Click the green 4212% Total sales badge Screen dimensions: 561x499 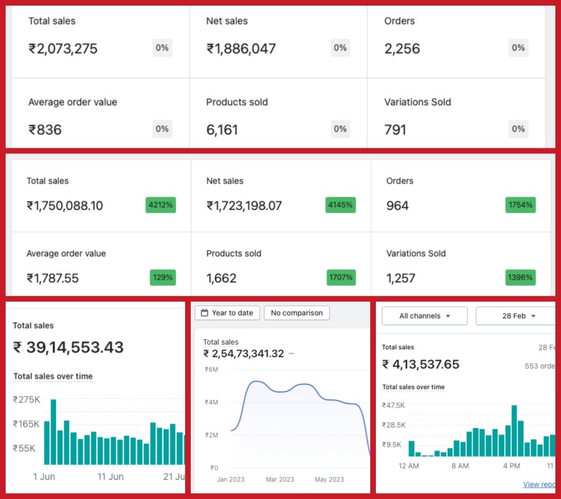coord(161,205)
